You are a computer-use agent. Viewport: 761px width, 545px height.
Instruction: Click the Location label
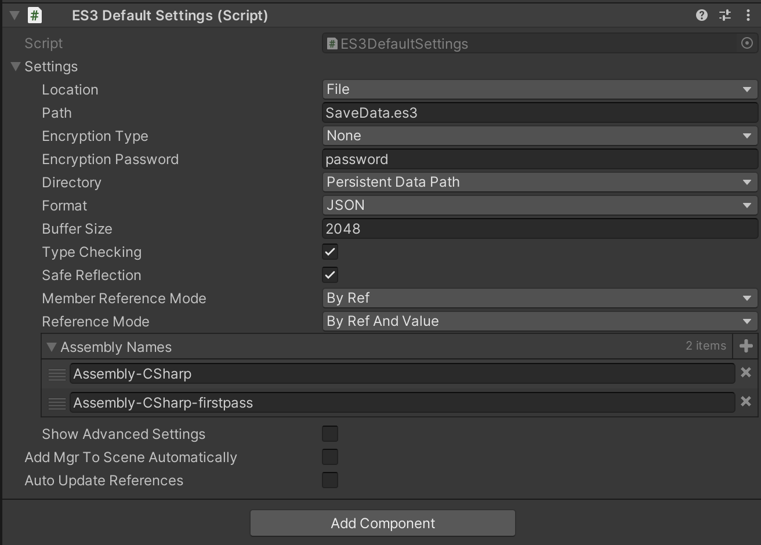pyautogui.click(x=70, y=90)
